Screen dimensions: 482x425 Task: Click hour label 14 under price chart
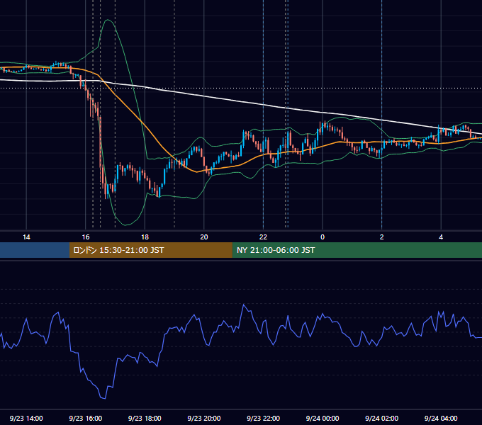(x=26, y=237)
